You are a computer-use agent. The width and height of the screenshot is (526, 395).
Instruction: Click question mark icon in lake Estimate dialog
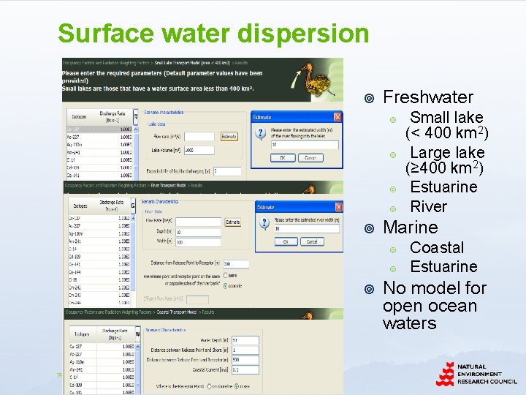point(261,133)
